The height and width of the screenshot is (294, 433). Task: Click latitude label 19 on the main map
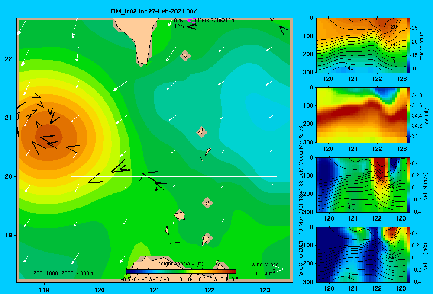[9, 235]
